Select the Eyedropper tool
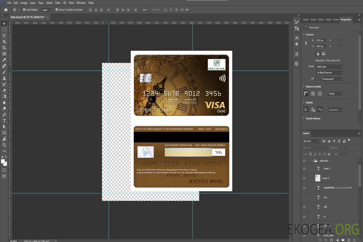363x242 pixels. coord(4,60)
